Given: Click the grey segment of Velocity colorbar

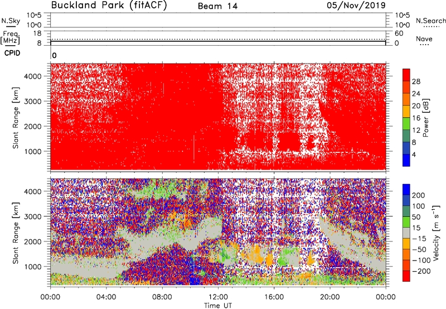Looking at the screenshot, I should coord(406,233).
